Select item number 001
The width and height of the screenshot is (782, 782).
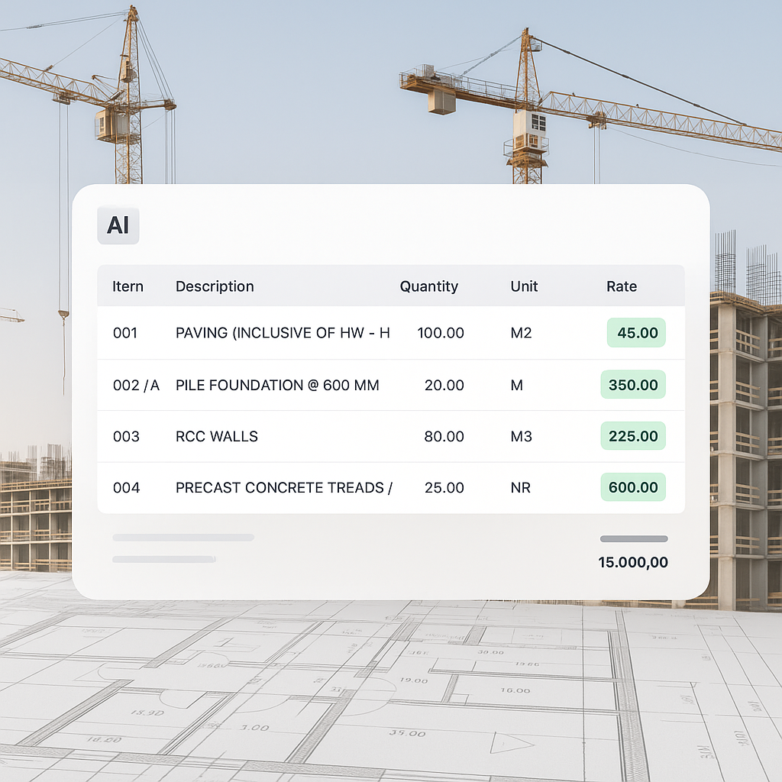pos(125,333)
